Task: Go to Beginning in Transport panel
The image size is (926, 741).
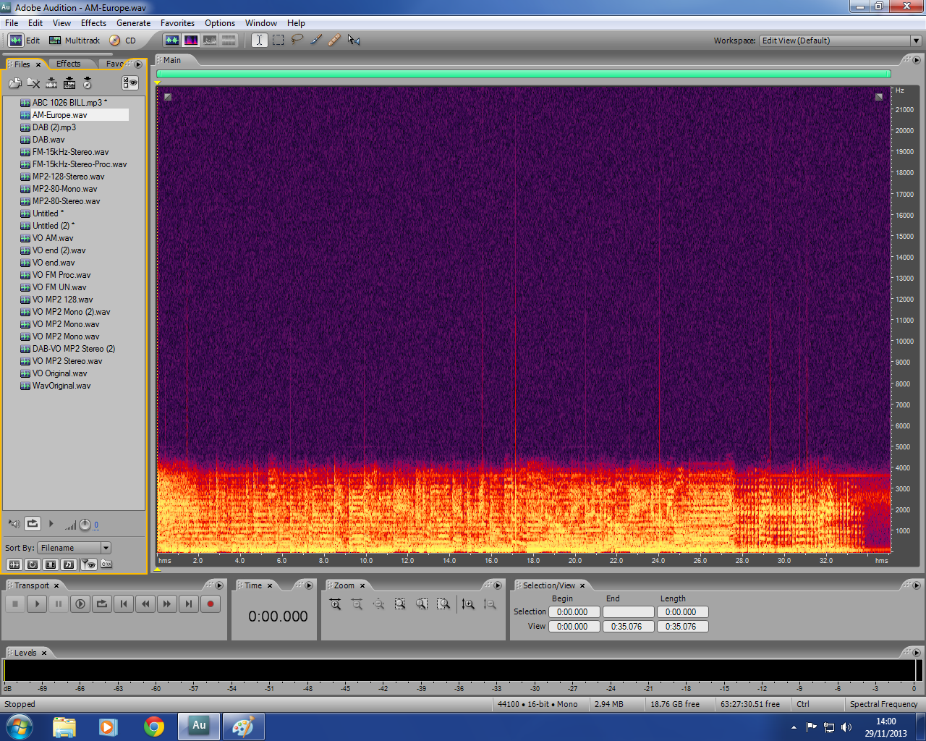Action: click(x=124, y=604)
